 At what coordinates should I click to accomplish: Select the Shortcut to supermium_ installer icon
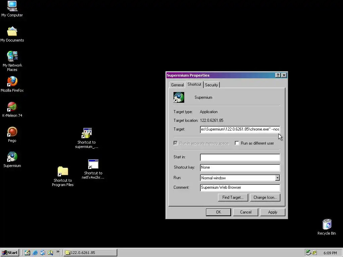[x=87, y=138]
